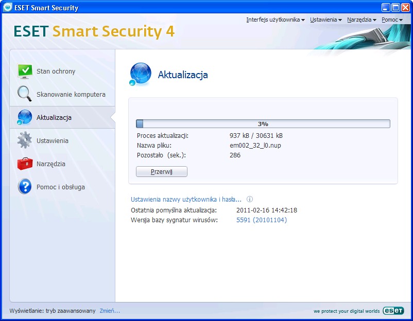Open the Interfejs użytkownika dropdown menu
Viewport: 413px width, 321px height.
(x=276, y=20)
